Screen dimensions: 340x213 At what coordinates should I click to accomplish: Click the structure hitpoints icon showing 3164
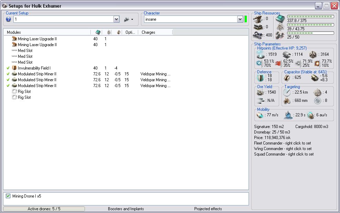point(313,54)
